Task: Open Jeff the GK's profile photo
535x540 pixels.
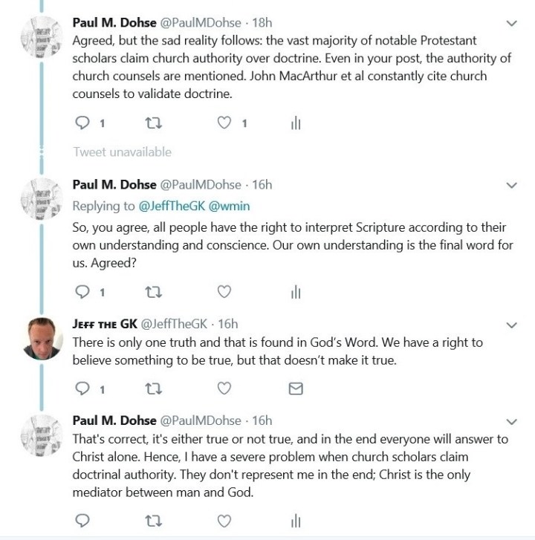Action: tap(43, 338)
